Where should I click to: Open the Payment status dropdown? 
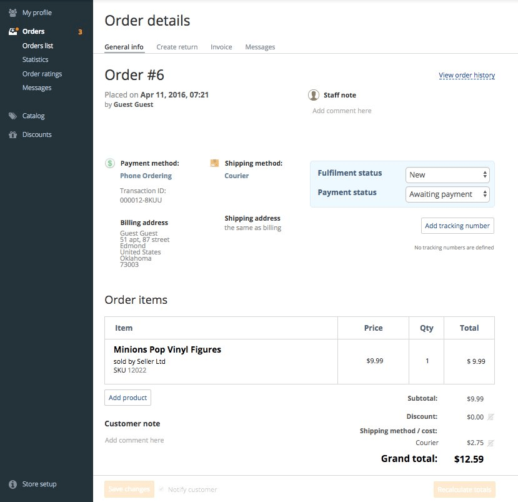(447, 194)
